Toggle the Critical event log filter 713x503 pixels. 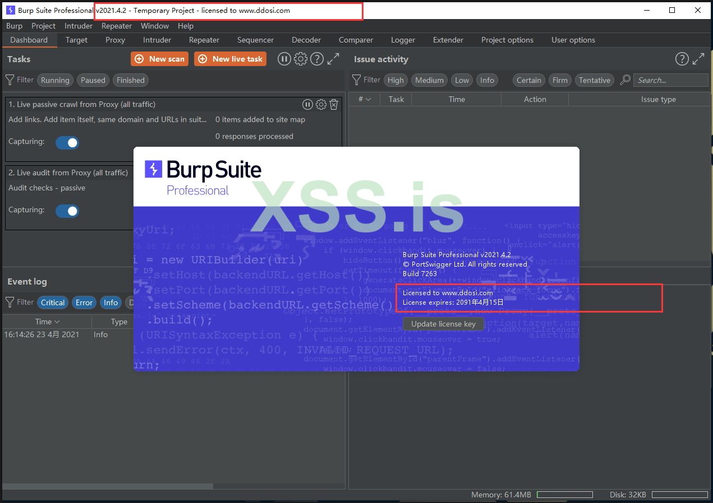(53, 302)
